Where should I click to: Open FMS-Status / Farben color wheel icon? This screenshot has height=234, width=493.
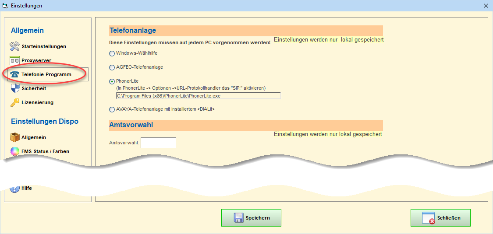(x=15, y=151)
